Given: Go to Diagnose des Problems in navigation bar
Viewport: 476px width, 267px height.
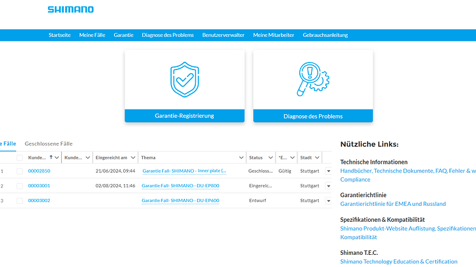Looking at the screenshot, I should [168, 35].
